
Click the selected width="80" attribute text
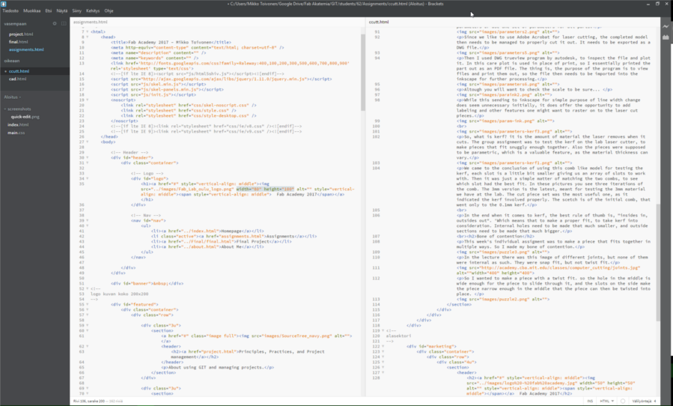click(249, 189)
